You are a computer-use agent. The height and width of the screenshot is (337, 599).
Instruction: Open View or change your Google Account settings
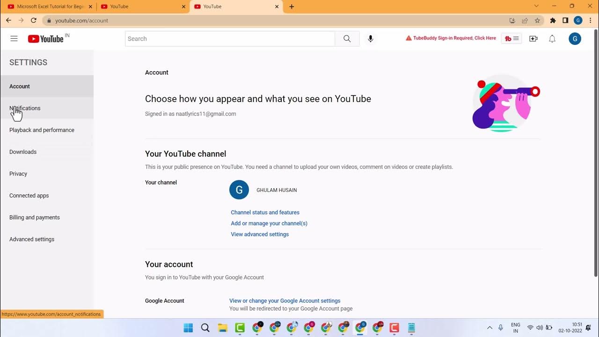click(285, 301)
